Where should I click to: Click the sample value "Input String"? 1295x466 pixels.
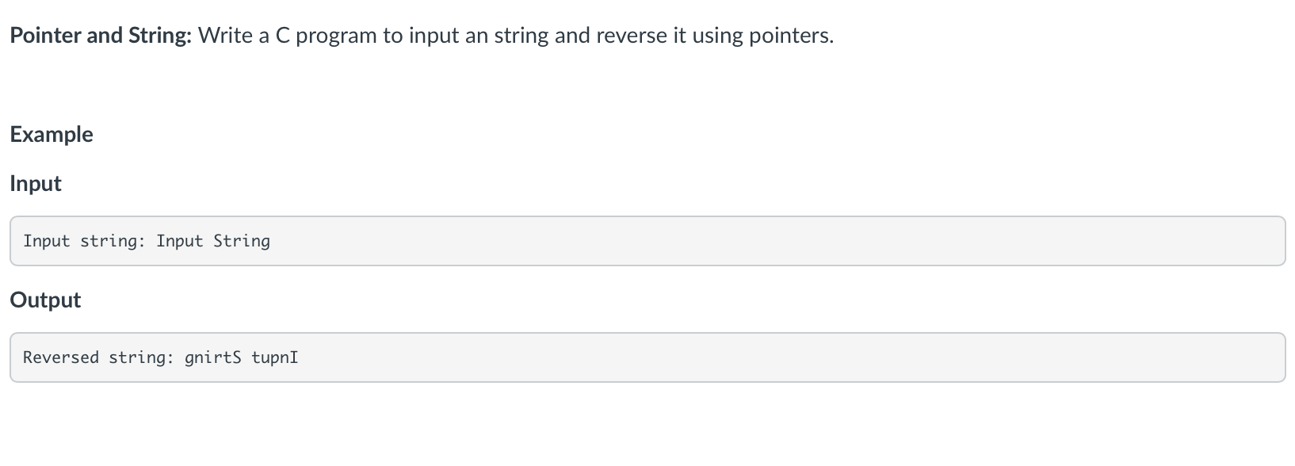(x=213, y=241)
